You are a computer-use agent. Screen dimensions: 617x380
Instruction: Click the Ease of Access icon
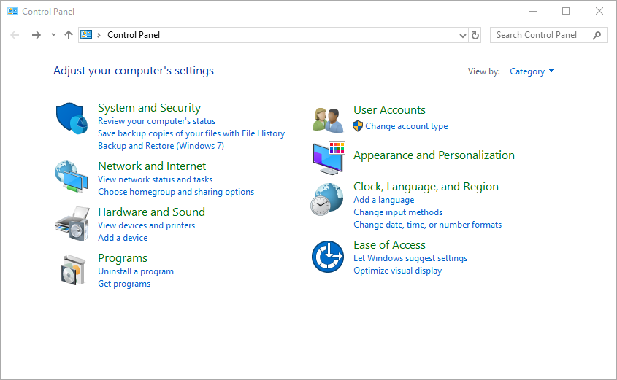327,257
